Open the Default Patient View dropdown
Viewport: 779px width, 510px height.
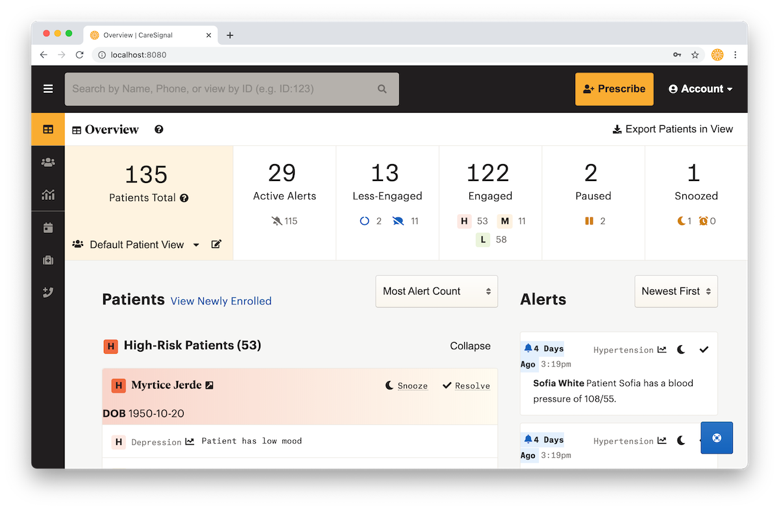coord(136,245)
